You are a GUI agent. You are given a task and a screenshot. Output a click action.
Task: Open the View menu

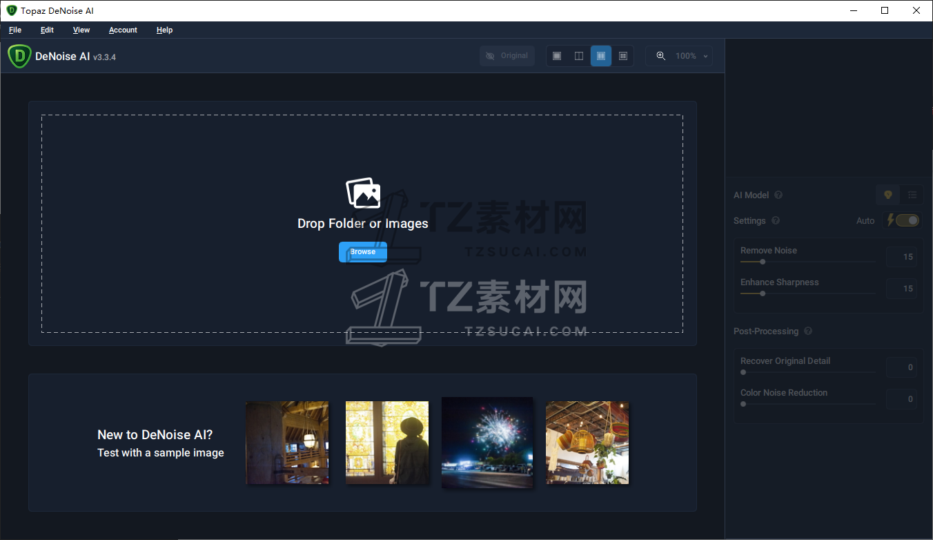(x=81, y=30)
